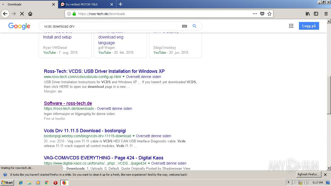Screen dimensions: 331x186
Task: Open Windows Media Player taskbar icon
Action: click(x=38, y=183)
